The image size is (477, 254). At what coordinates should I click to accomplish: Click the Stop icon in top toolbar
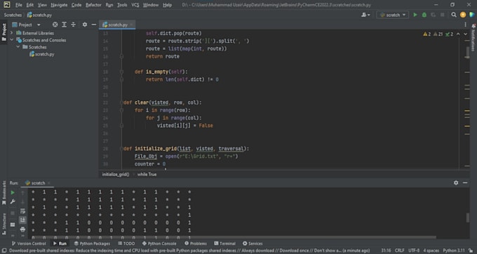[443, 15]
